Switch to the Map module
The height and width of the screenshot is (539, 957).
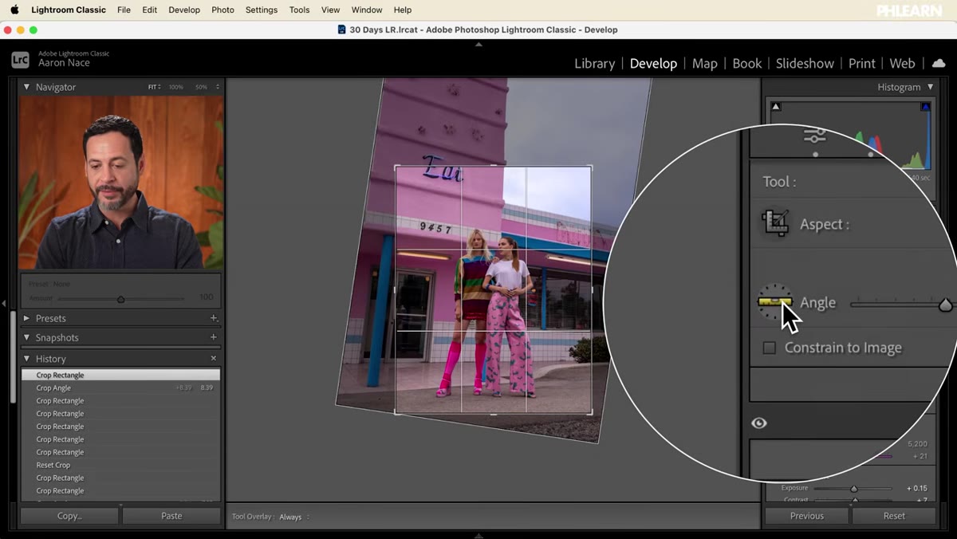click(704, 63)
